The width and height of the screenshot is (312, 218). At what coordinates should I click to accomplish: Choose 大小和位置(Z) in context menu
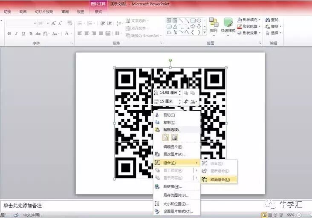177,204
